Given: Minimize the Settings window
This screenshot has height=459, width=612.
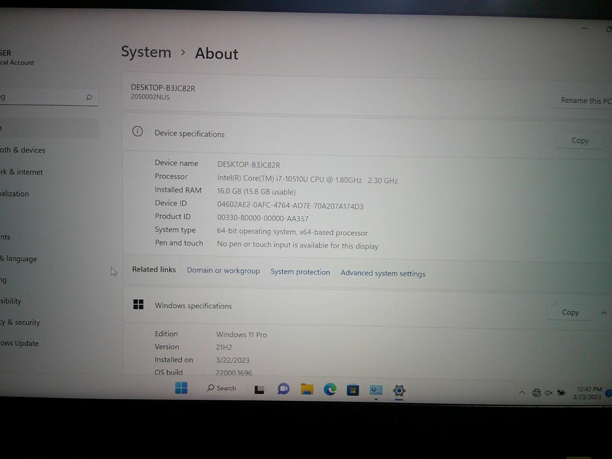Looking at the screenshot, I should [x=584, y=28].
